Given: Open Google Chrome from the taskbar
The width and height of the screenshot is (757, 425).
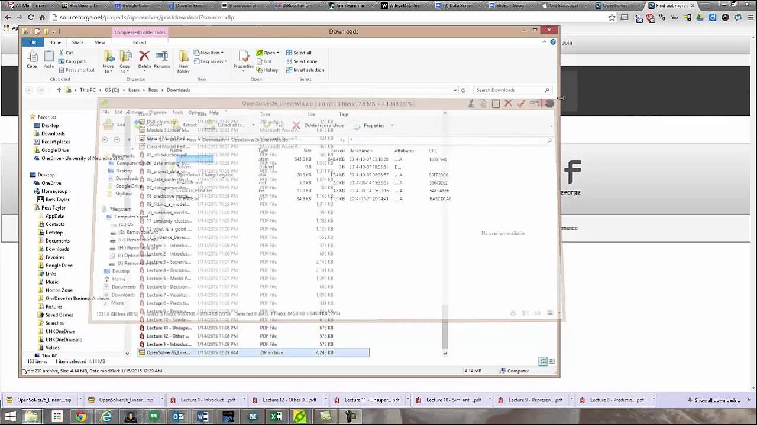Looking at the screenshot, I should 81,417.
